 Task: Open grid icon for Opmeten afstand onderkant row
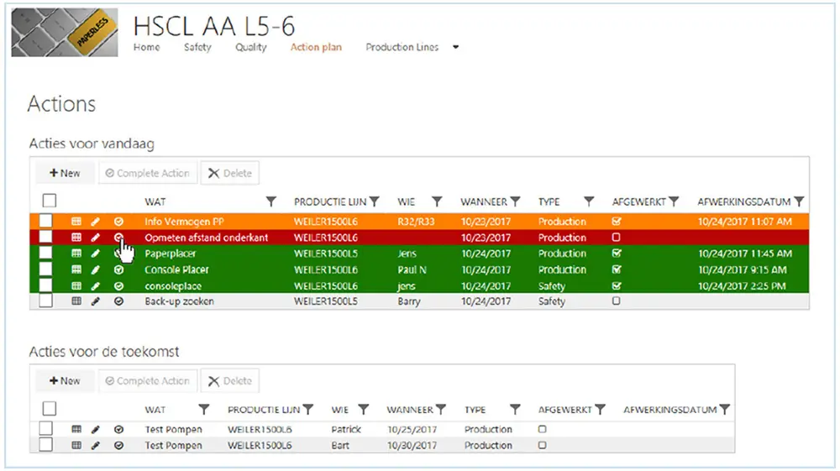(x=76, y=237)
